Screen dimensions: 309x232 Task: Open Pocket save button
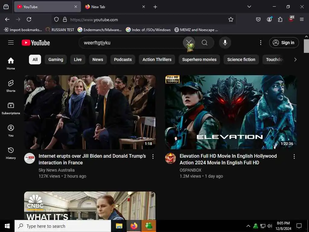click(258, 19)
